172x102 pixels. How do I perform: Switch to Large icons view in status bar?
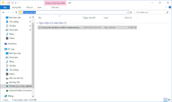pos(169,100)
